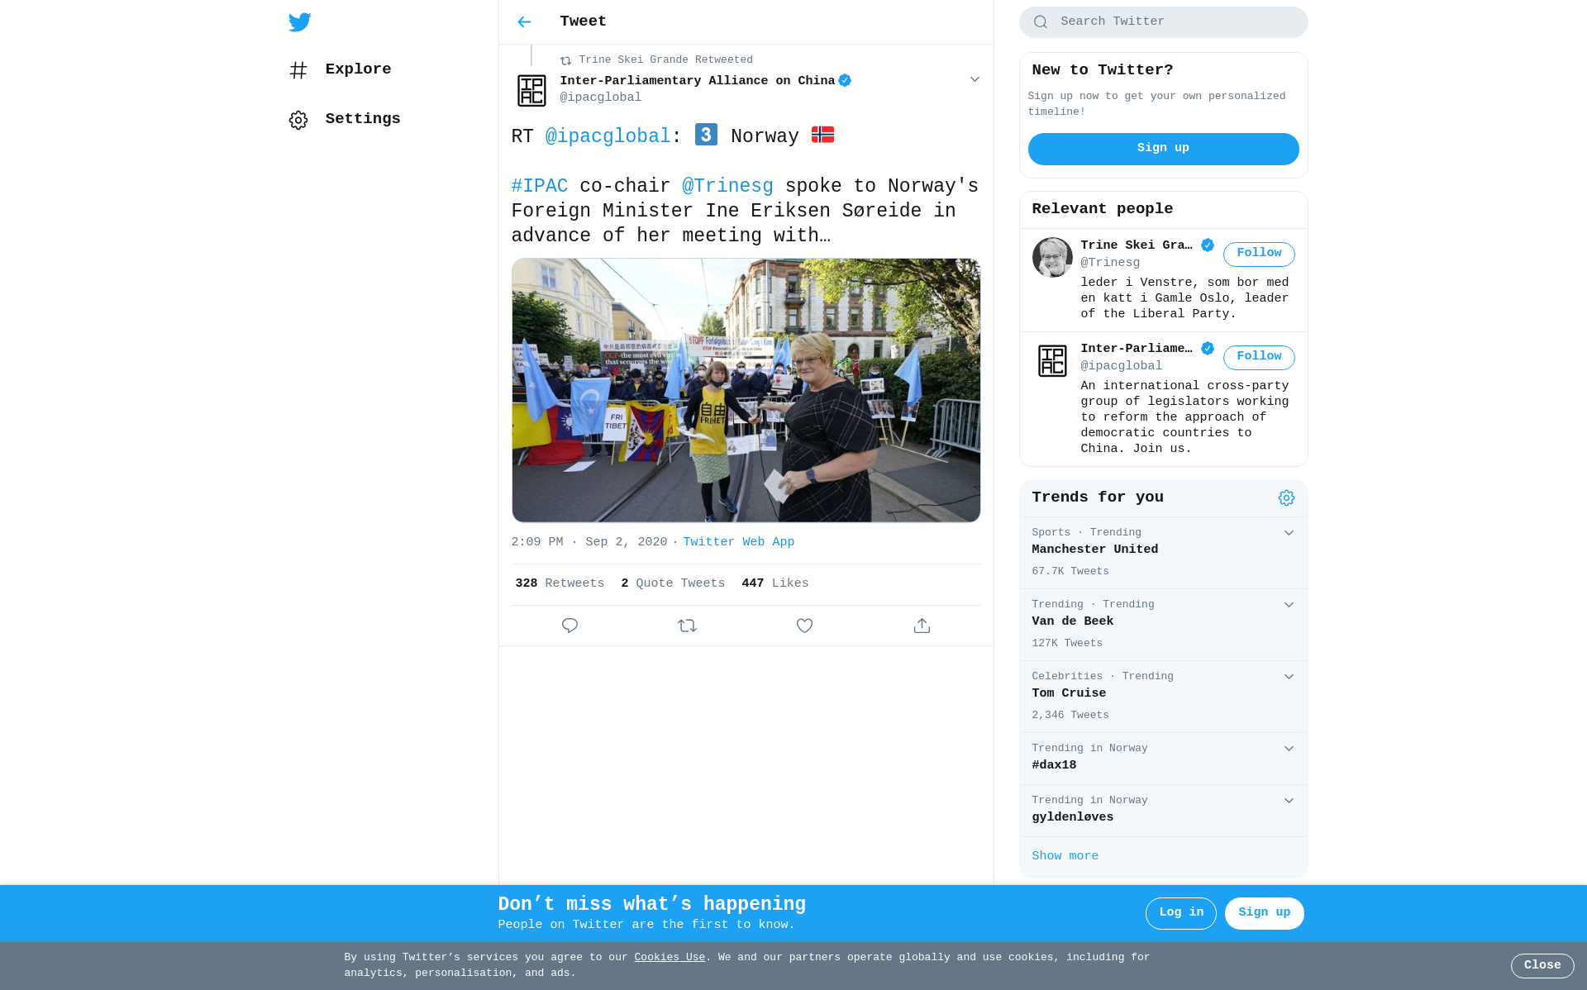This screenshot has width=1587, height=990.
Task: Open the @Trinesg mention link
Action: click(x=727, y=186)
